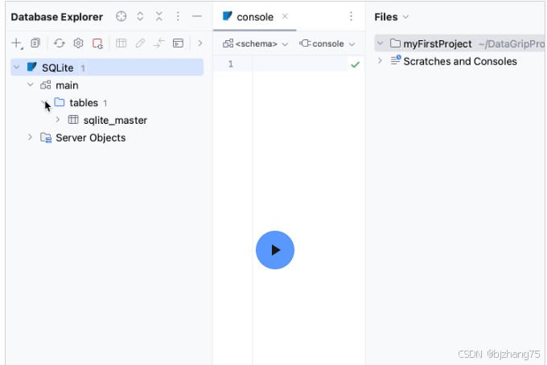Open the <schema> dropdown

[x=256, y=43]
